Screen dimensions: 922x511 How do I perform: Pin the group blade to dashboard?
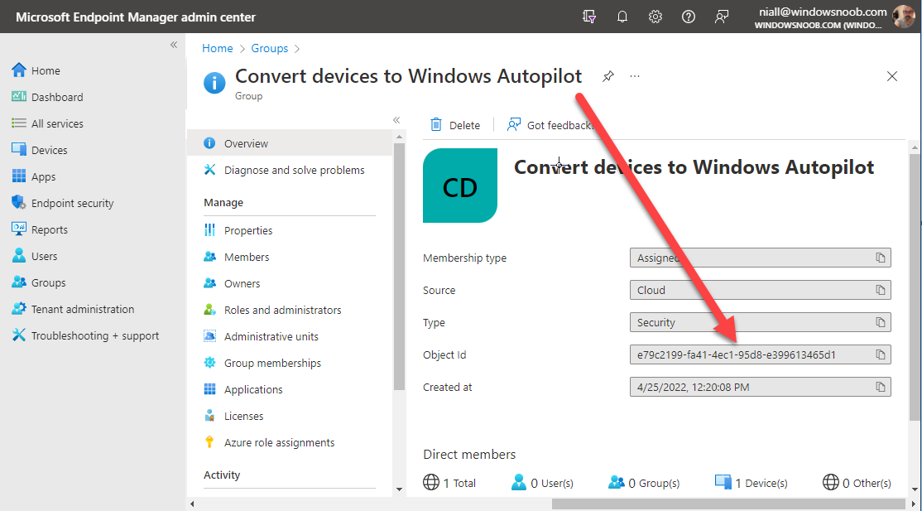[x=608, y=76]
